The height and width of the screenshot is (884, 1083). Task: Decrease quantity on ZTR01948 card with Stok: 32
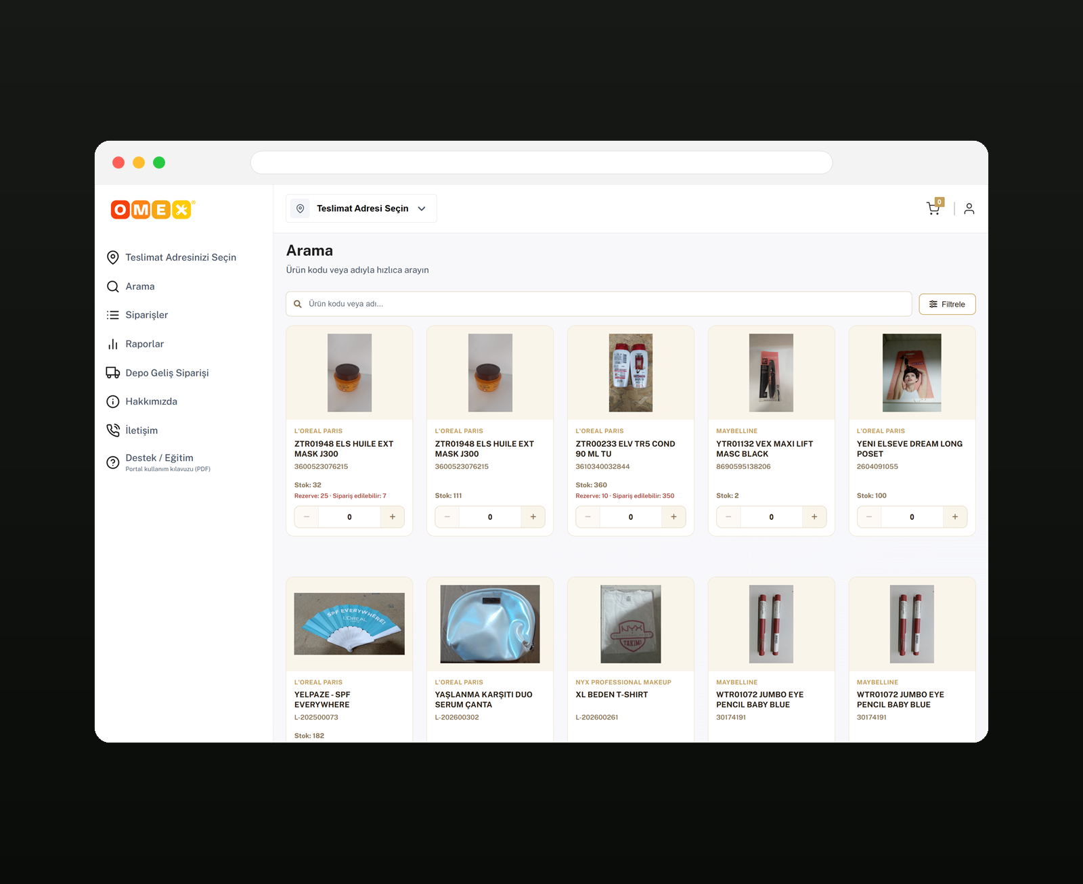[307, 517]
